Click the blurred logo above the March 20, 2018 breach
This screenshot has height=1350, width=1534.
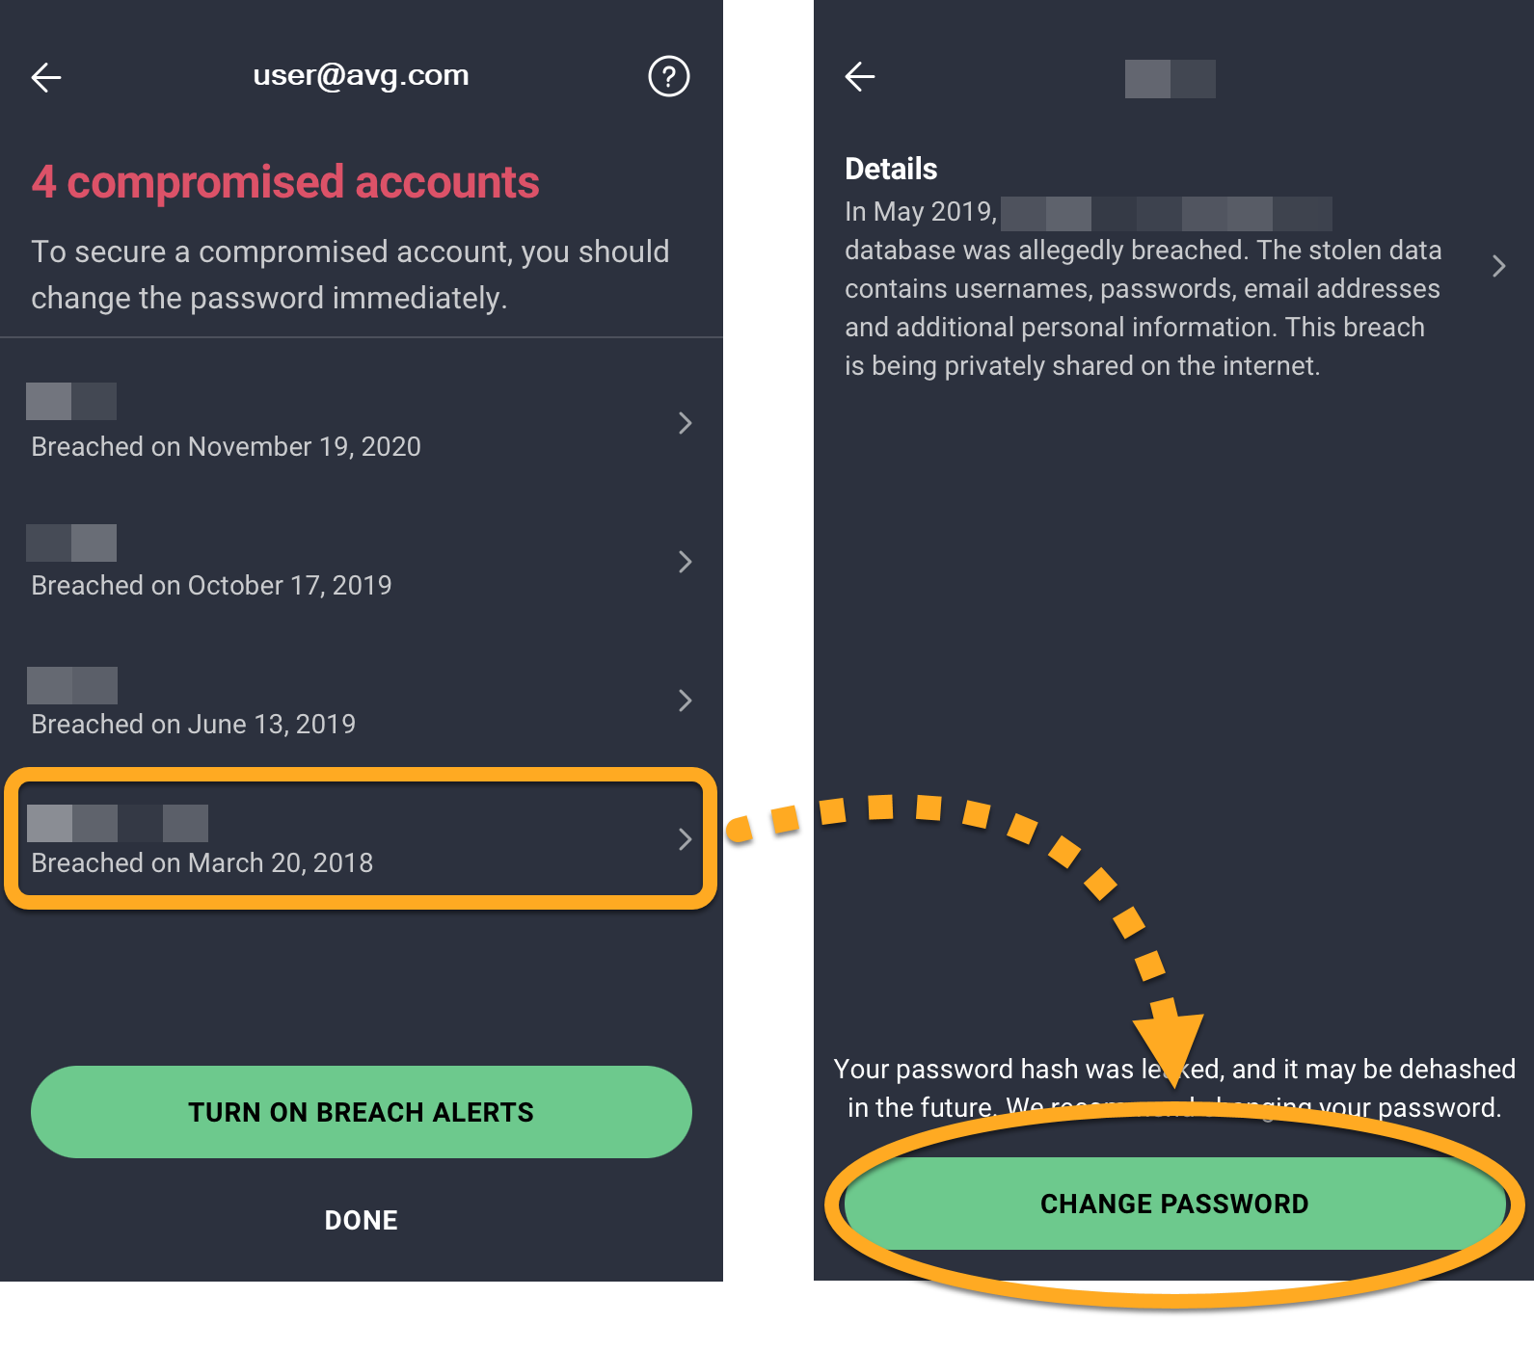click(x=118, y=823)
